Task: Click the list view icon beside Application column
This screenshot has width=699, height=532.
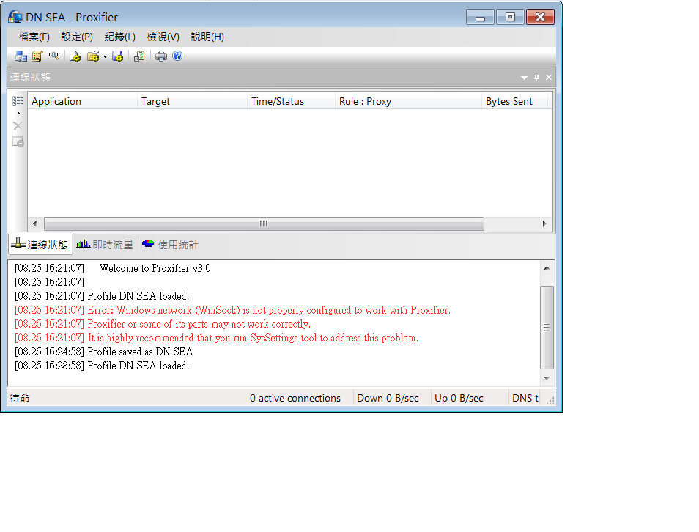Action: coord(18,101)
